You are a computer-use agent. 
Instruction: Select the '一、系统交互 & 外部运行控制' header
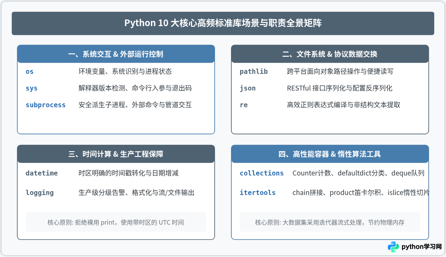pyautogui.click(x=116, y=54)
